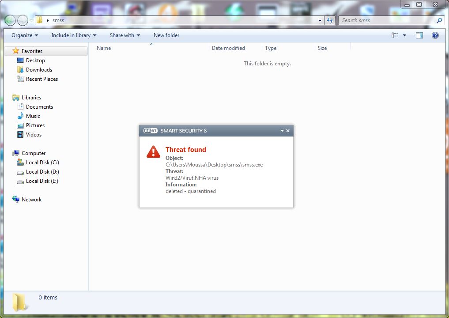Open Local Disk (C:)
The image size is (449, 318).
(42, 163)
